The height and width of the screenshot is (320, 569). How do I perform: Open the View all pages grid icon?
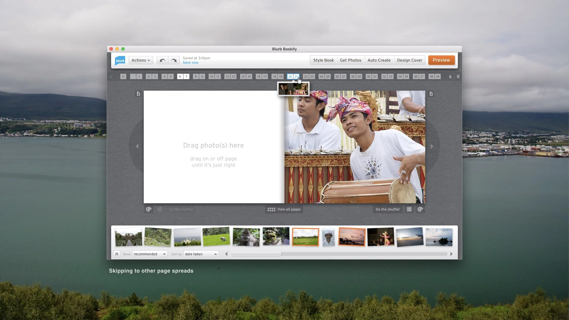pos(271,209)
